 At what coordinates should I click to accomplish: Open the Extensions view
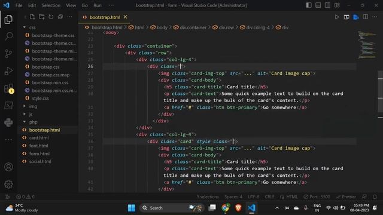tap(8, 88)
